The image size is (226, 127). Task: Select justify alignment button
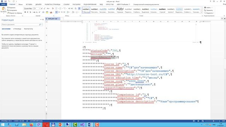click(64, 12)
